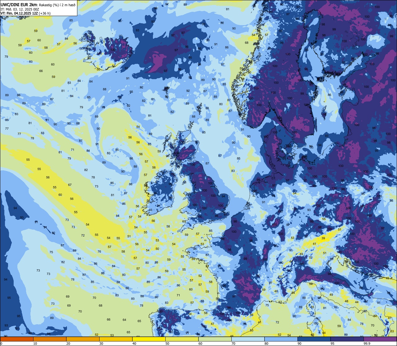This screenshot has height=346, width=397.
Task: Click the title text UWC/DINI EUR 2km
Action: click(x=19, y=4)
